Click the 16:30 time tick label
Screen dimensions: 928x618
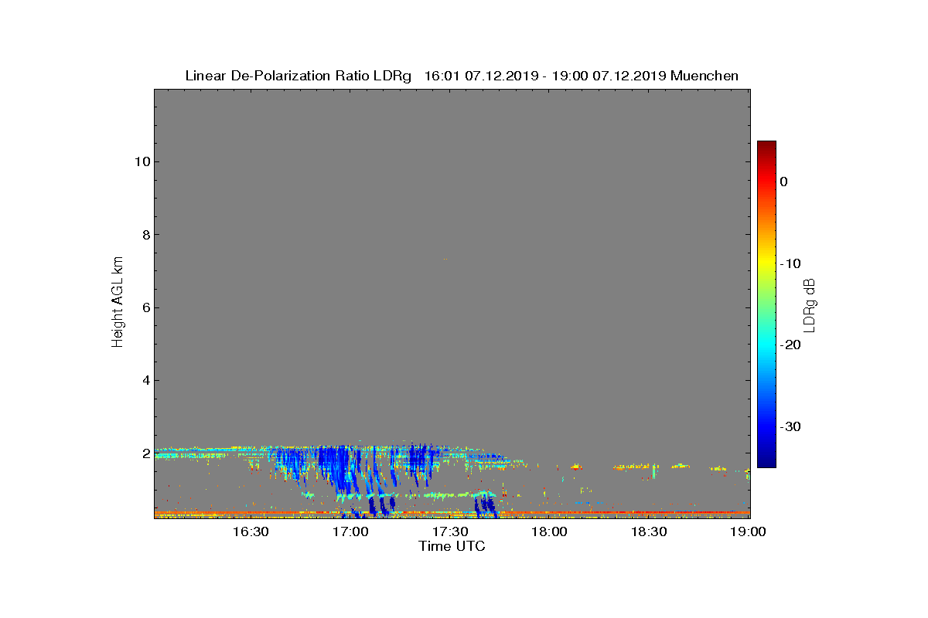(251, 531)
